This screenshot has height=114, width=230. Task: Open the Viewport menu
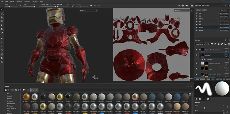pyautogui.click(x=27, y=2)
